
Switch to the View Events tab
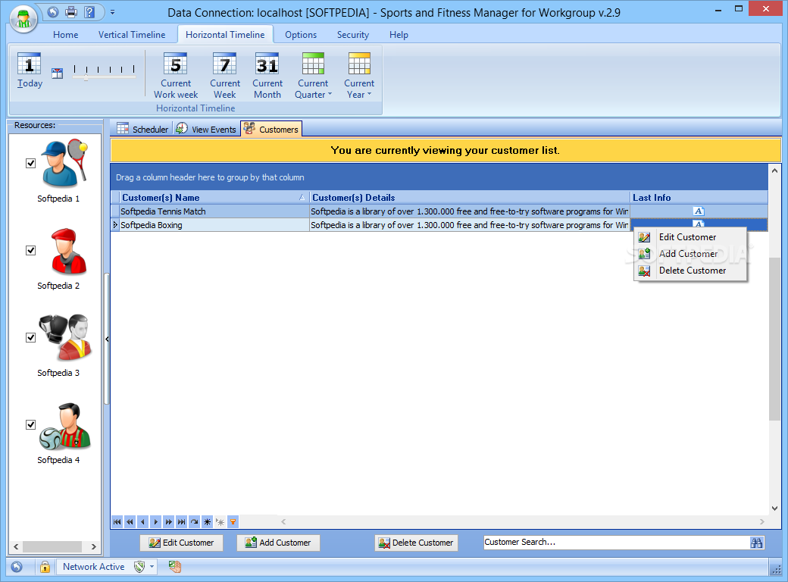206,129
